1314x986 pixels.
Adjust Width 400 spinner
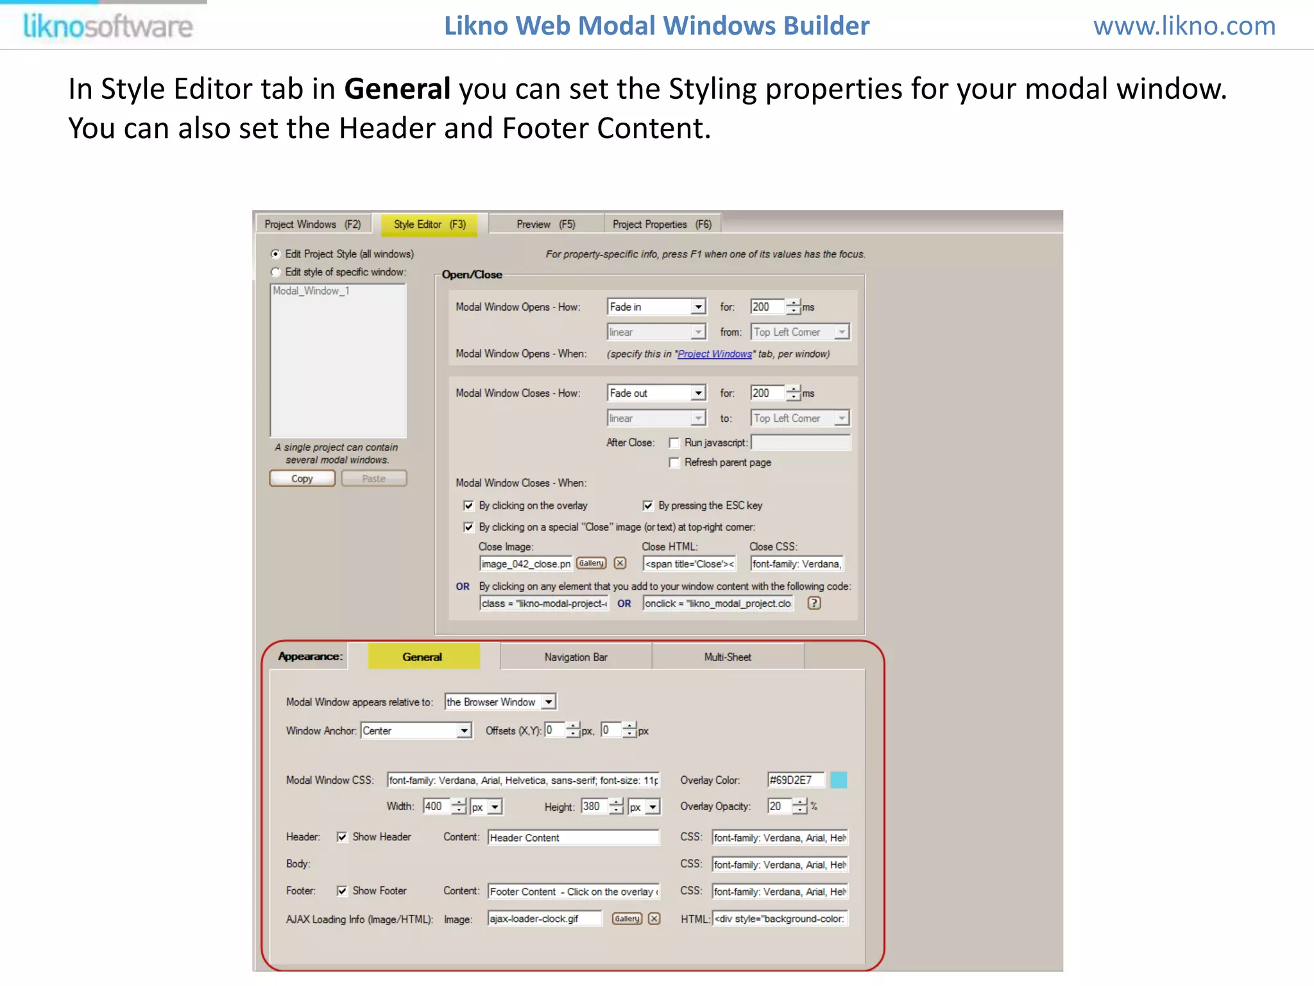(459, 806)
